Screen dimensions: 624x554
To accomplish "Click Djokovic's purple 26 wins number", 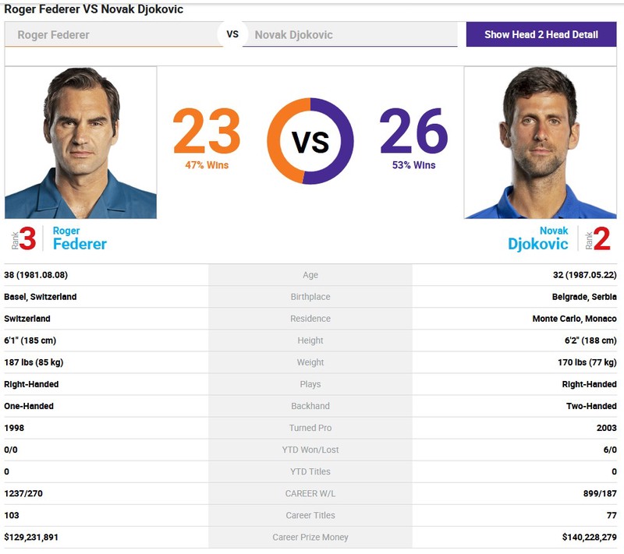I will [414, 132].
